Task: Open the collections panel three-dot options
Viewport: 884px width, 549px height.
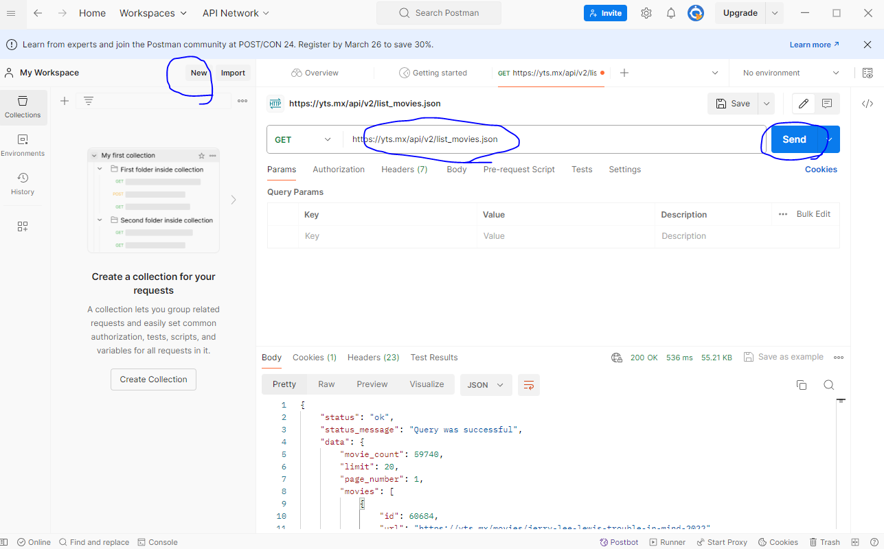Action: (x=242, y=101)
